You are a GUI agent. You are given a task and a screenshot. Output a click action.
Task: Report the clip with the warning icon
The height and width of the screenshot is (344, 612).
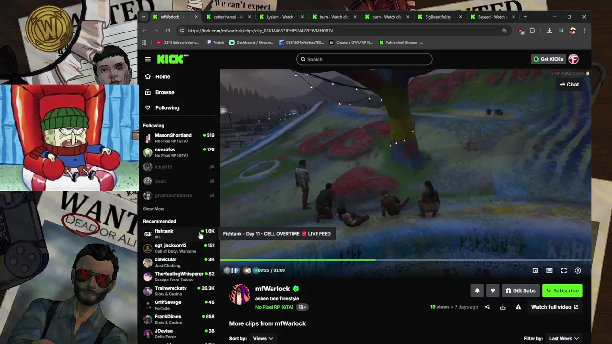(518, 307)
